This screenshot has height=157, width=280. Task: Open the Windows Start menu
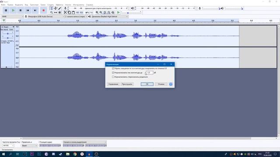(x=3, y=154)
